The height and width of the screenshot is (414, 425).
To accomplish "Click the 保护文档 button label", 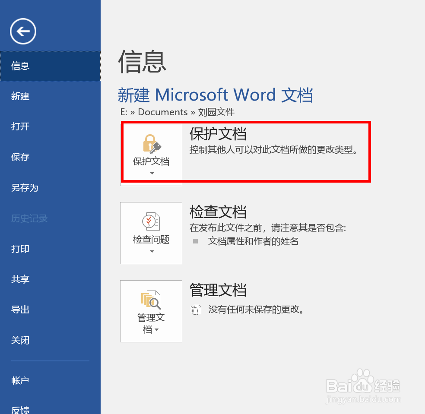I will [x=151, y=161].
